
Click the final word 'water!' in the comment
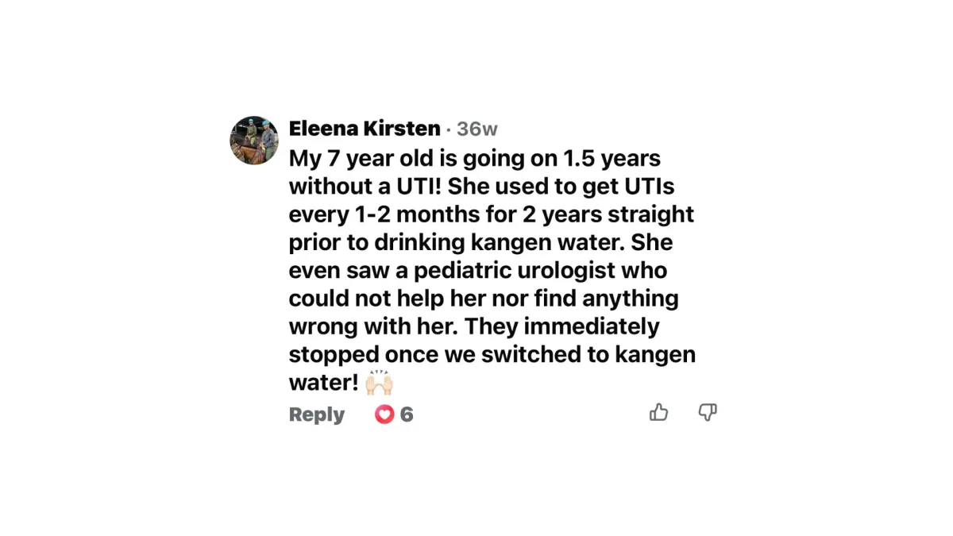(x=323, y=383)
